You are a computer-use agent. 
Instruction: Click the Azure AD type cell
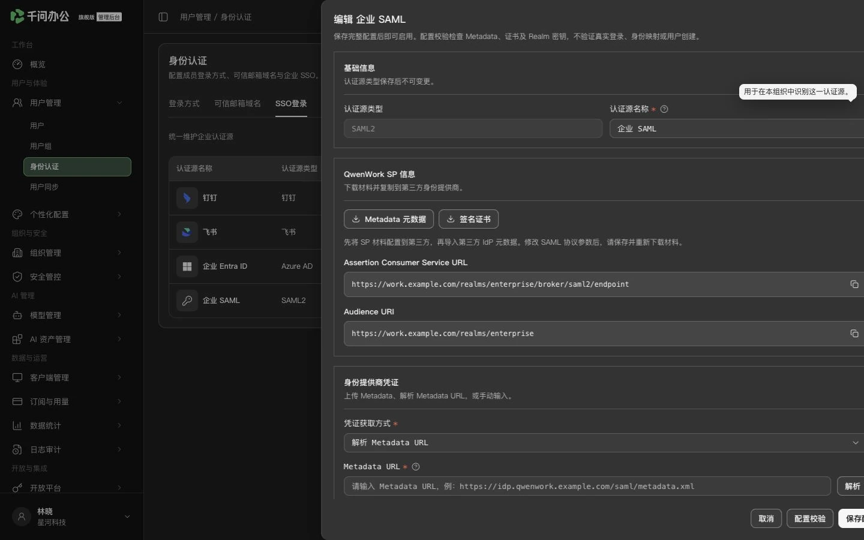297,266
